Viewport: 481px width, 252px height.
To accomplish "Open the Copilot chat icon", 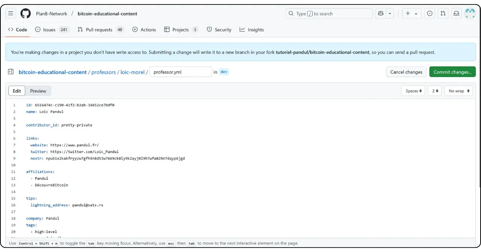I will click(381, 13).
